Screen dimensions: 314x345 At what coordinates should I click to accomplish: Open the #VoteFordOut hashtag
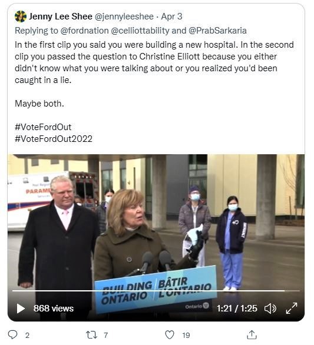pyautogui.click(x=43, y=127)
